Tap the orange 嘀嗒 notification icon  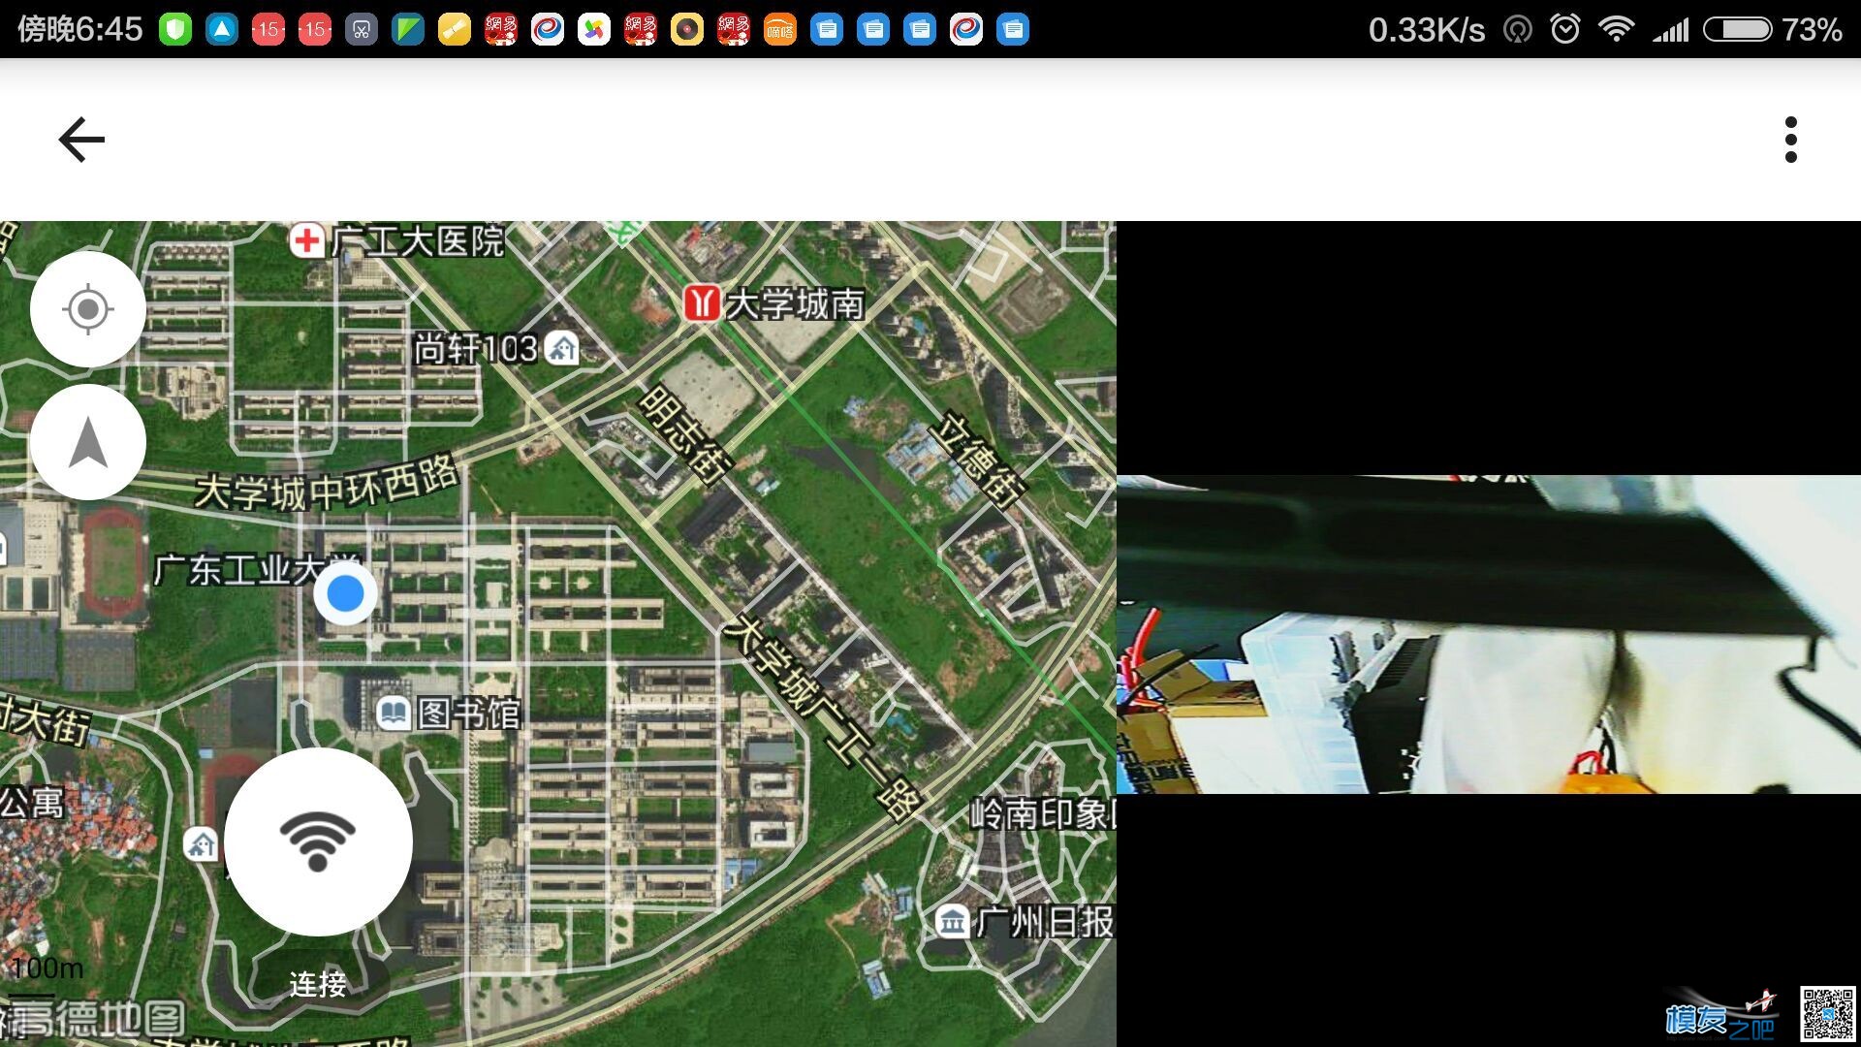point(780,30)
